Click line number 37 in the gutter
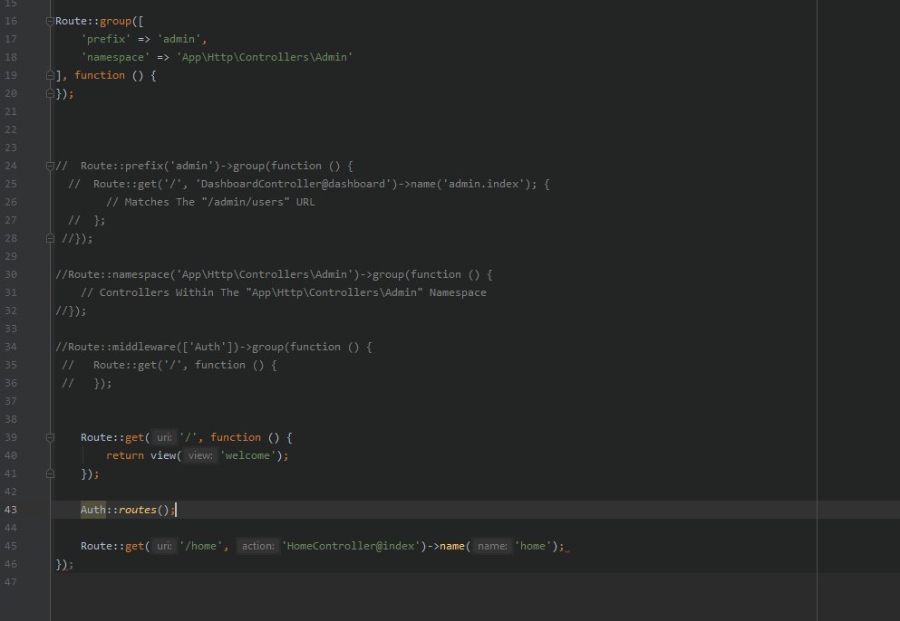Image resolution: width=900 pixels, height=621 pixels. 11,401
